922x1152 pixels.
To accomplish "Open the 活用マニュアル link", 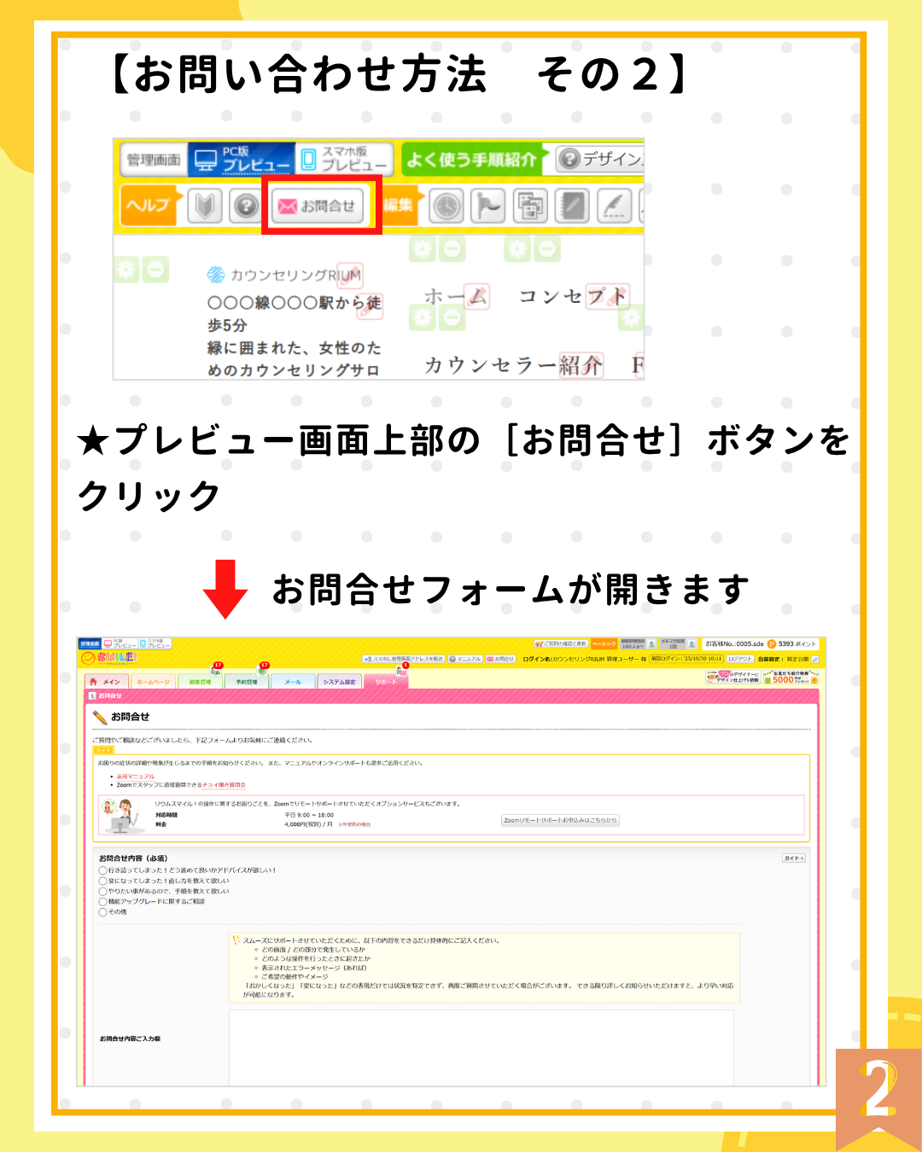I will pyautogui.click(x=136, y=777).
